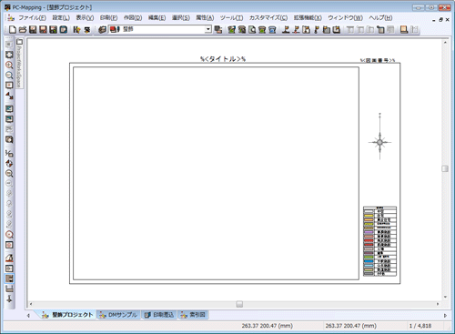
Task: Click the down-arrow icon at bottom of left toolbar
Action: tap(9, 299)
